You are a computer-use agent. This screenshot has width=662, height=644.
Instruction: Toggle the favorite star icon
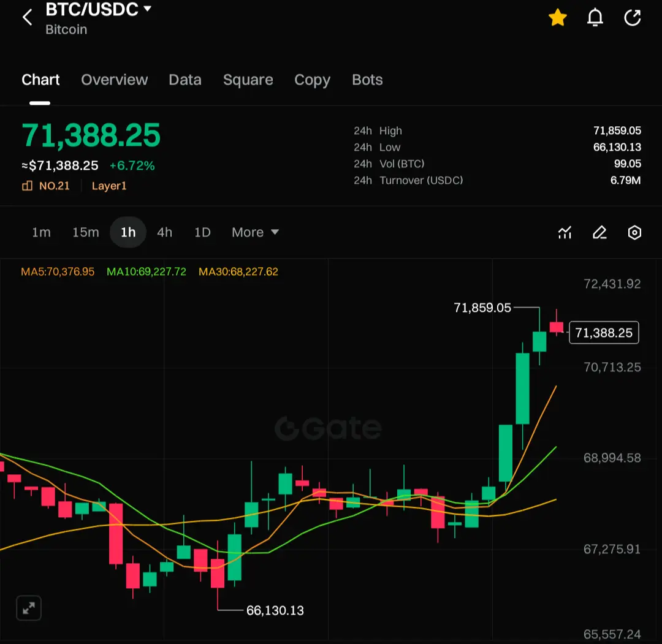tap(557, 18)
